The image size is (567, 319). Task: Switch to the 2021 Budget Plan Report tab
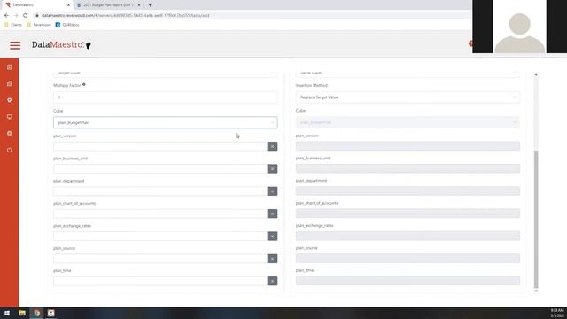108,5
